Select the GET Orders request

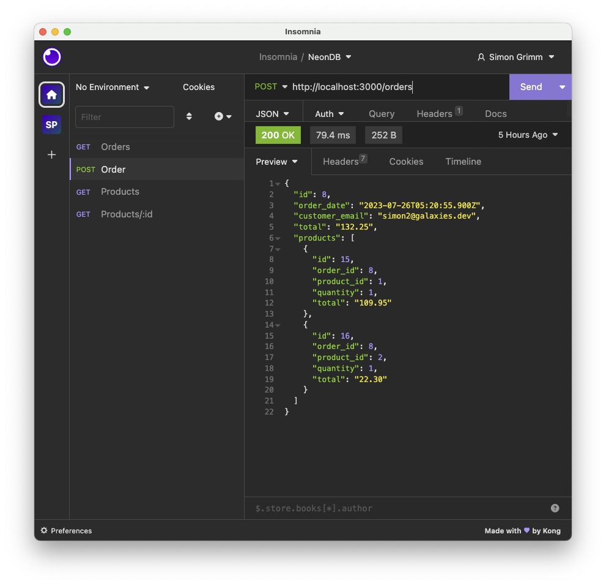coord(157,147)
